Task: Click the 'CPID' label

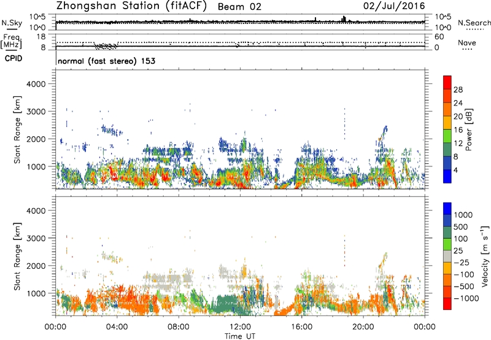Action: [x=14, y=58]
